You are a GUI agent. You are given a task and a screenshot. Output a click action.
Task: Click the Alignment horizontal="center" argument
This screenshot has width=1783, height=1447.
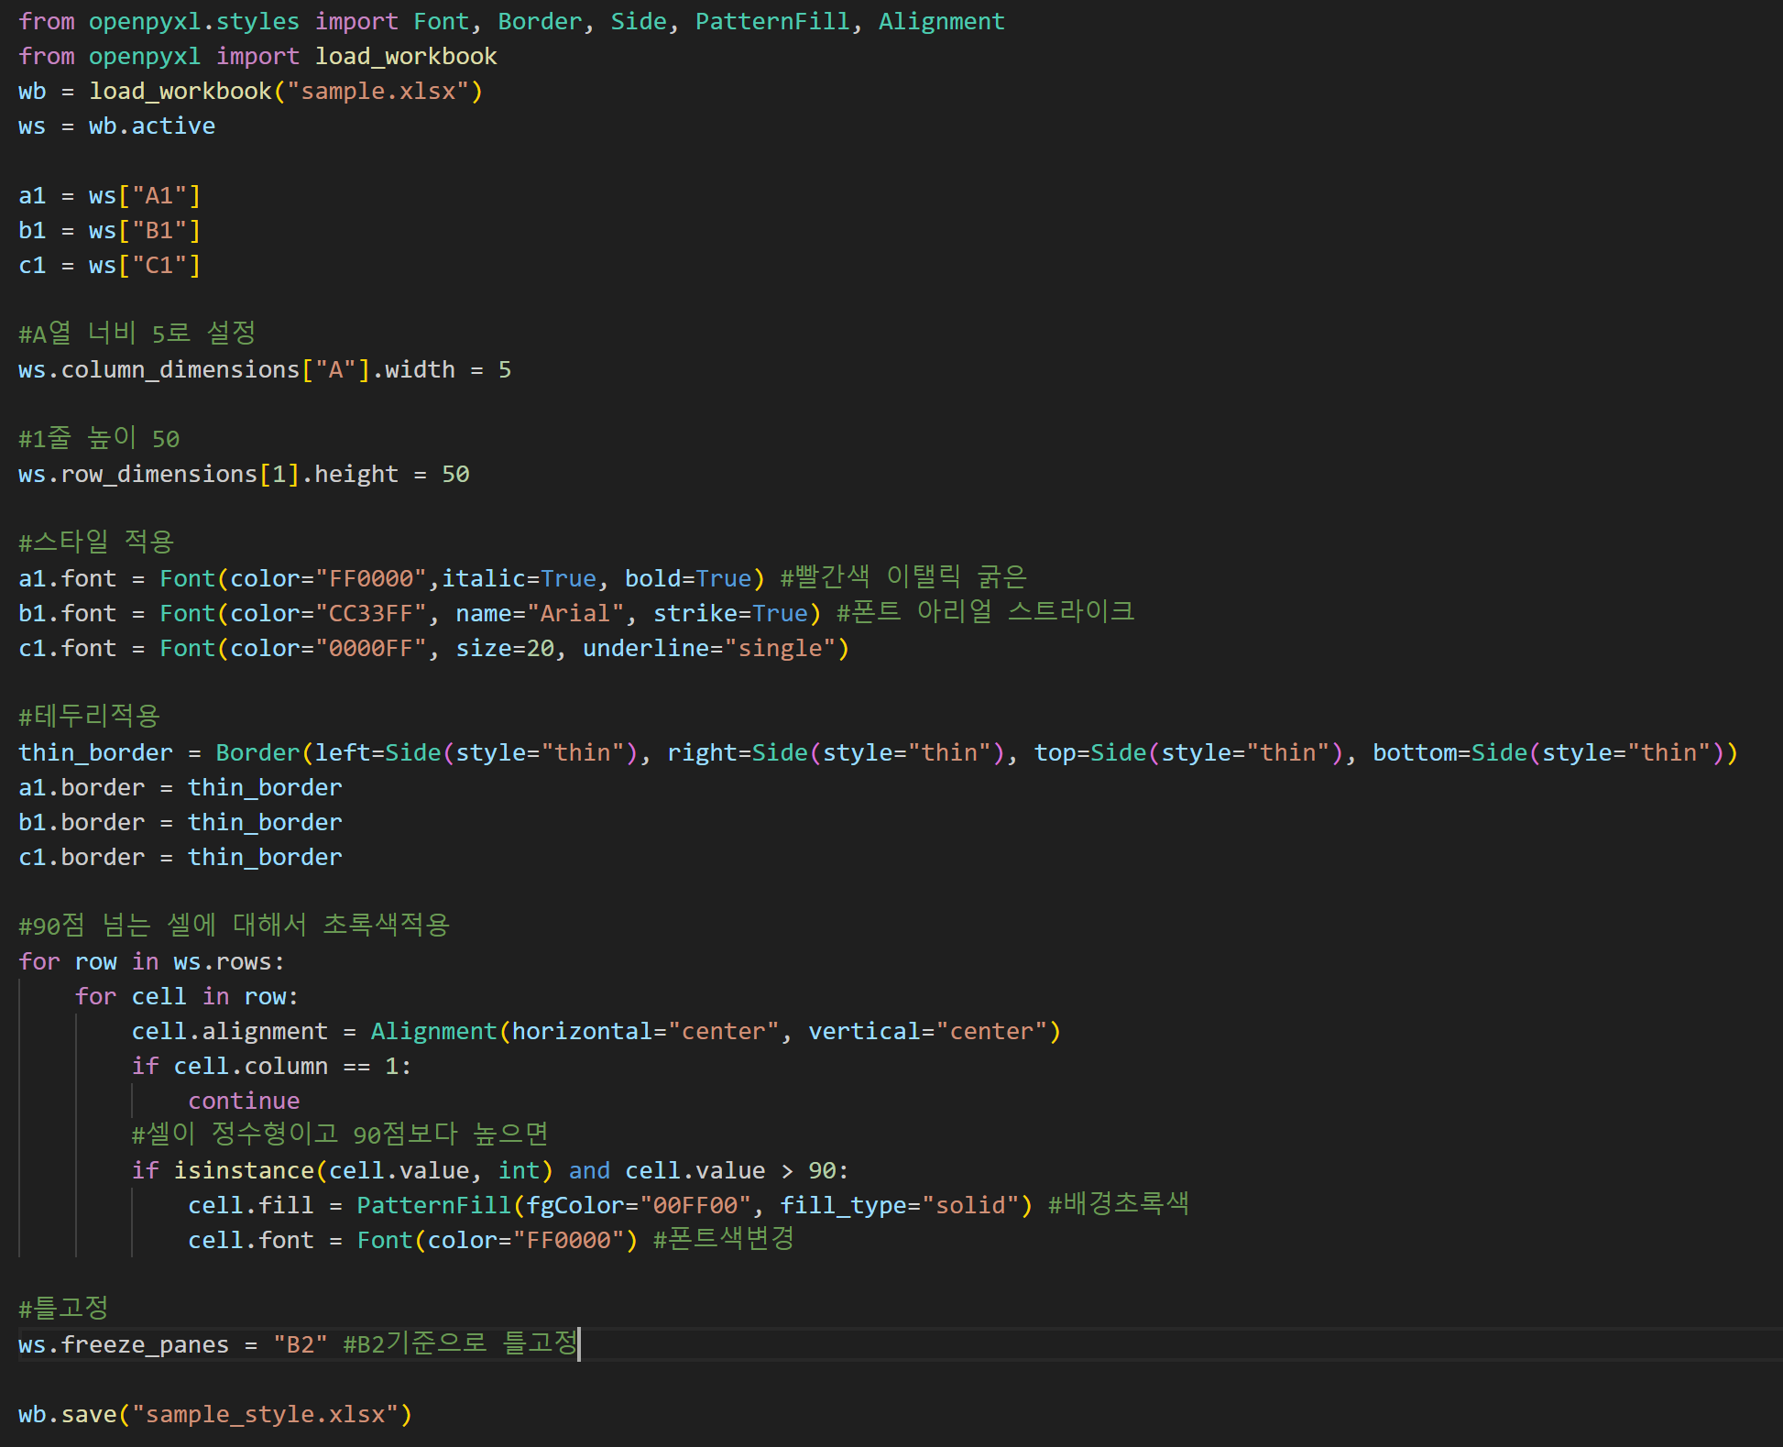[644, 1032]
